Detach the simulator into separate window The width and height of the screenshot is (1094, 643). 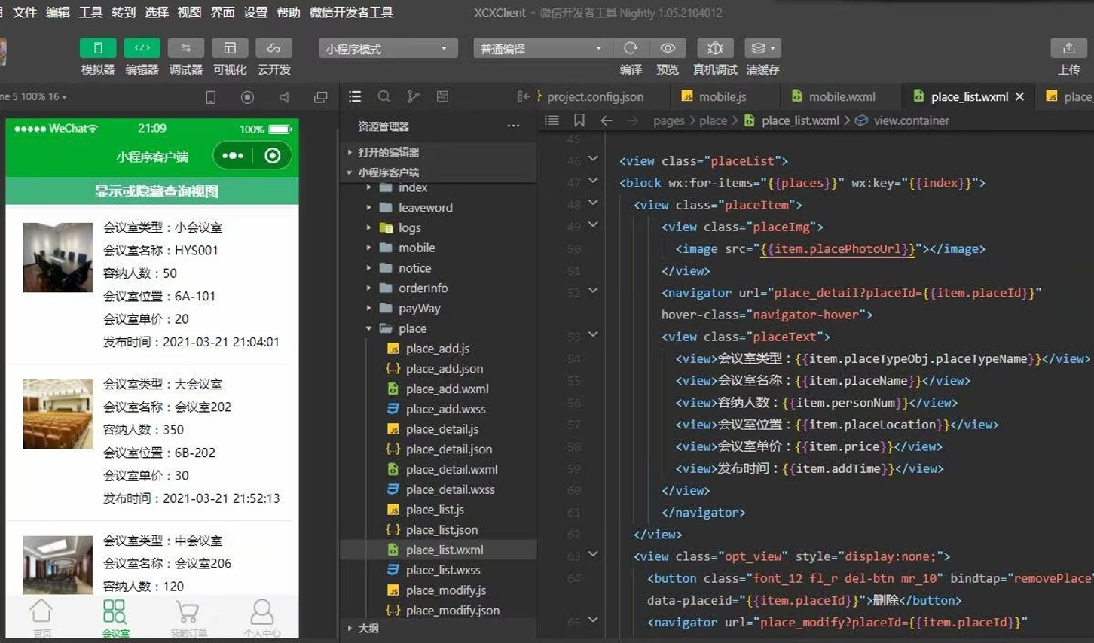click(321, 97)
